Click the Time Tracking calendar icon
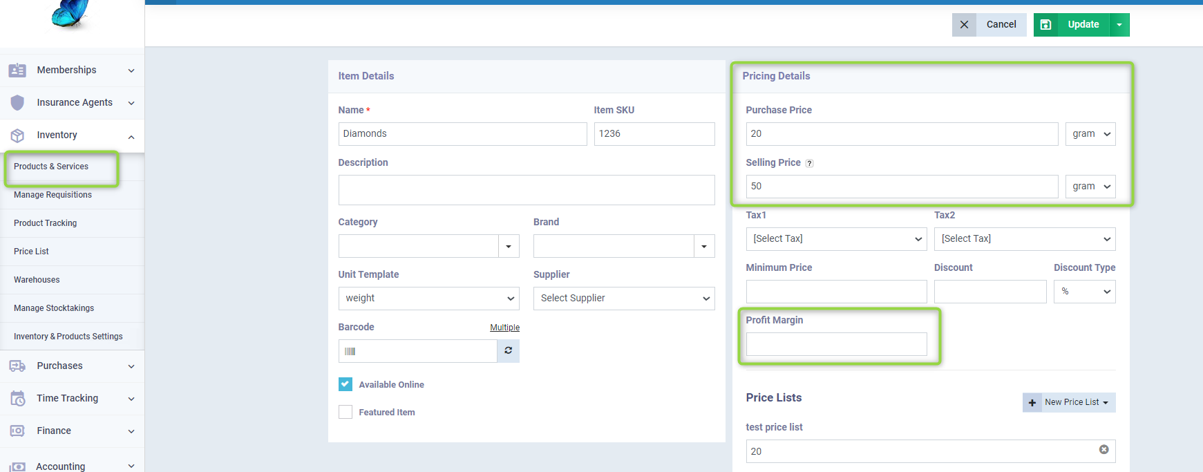Image resolution: width=1203 pixels, height=472 pixels. point(17,399)
